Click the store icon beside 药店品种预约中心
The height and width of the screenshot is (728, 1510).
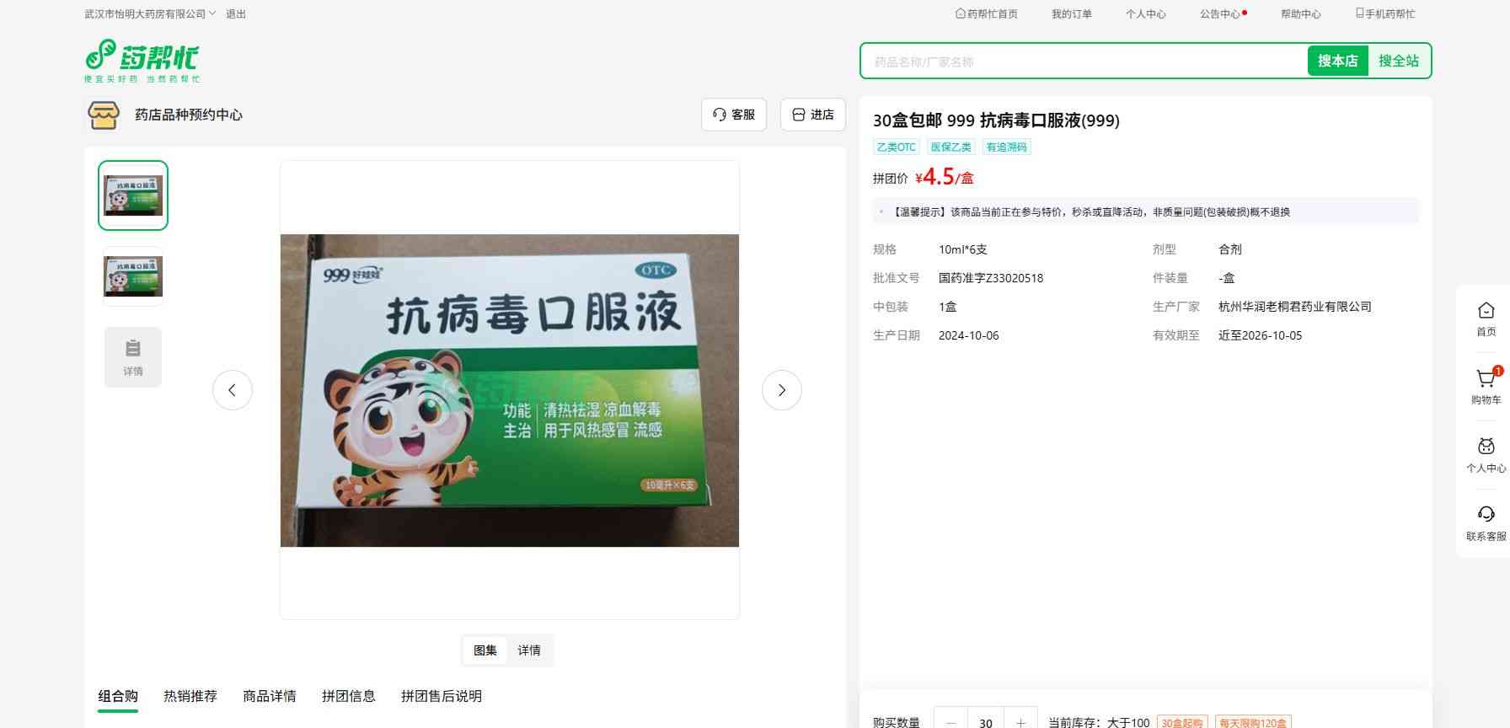[x=104, y=115]
